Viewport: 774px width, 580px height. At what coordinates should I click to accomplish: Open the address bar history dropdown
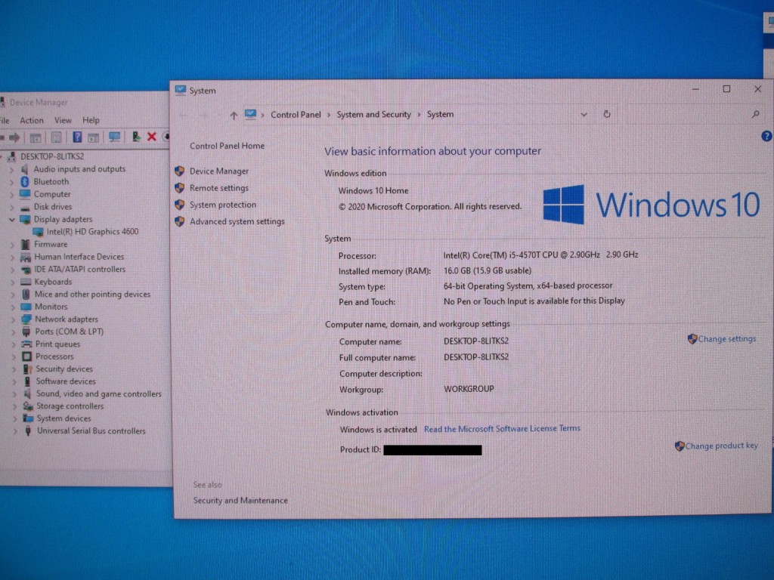(x=584, y=115)
